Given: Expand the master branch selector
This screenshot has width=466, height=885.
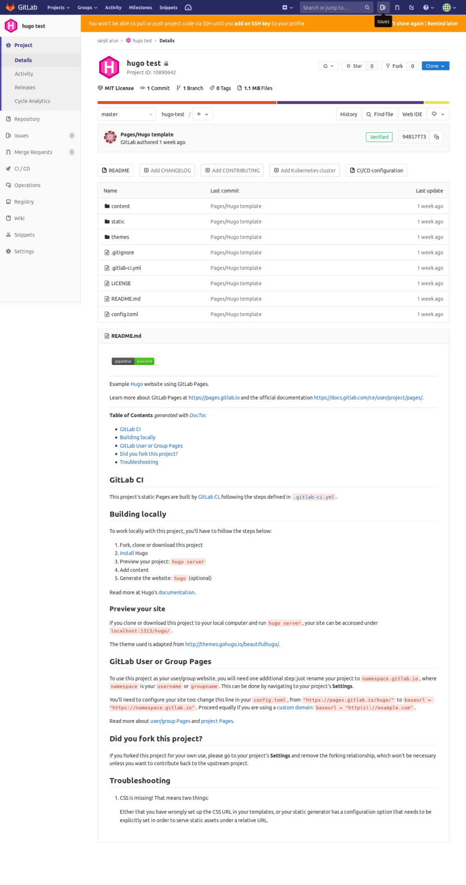Looking at the screenshot, I should point(127,114).
